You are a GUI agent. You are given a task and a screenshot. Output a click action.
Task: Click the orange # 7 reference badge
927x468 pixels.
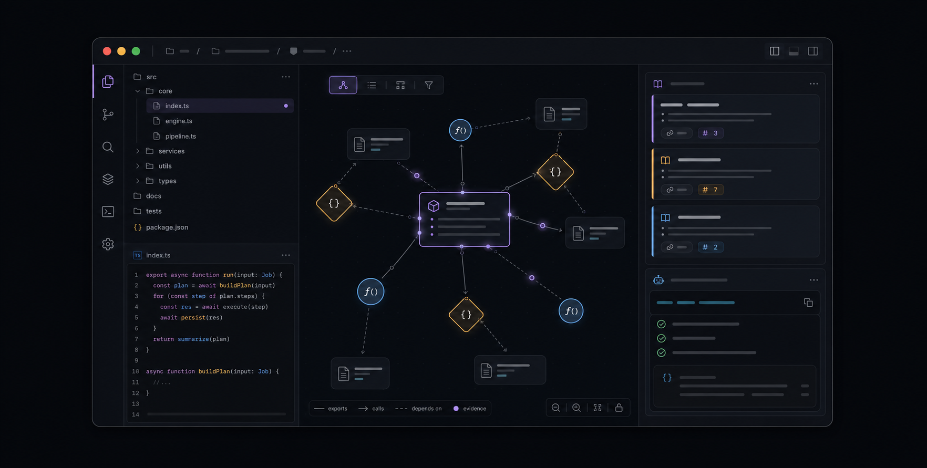(710, 190)
